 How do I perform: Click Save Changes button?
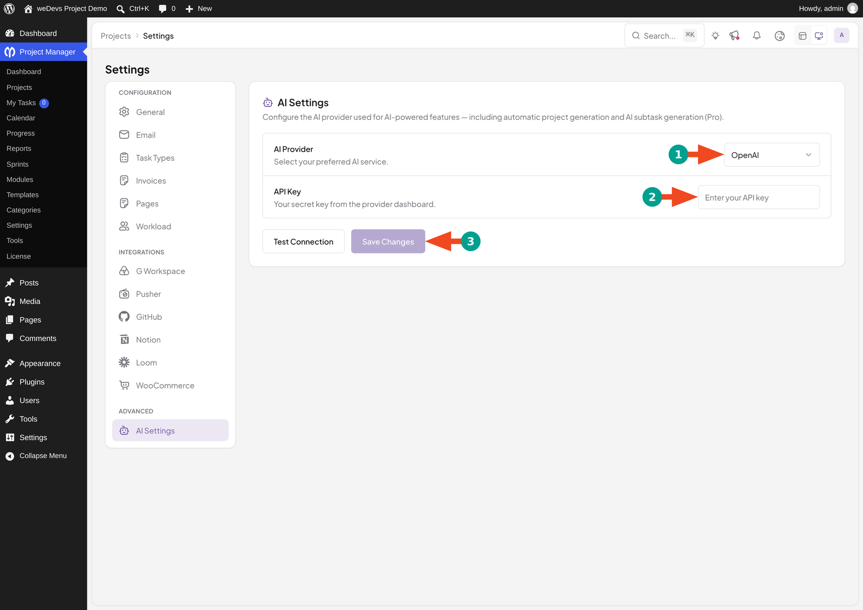tap(388, 242)
